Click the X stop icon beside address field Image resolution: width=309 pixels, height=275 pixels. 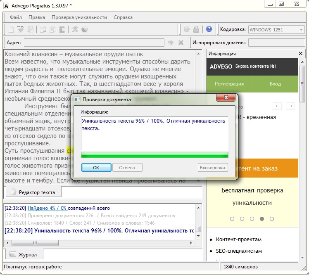click(181, 43)
